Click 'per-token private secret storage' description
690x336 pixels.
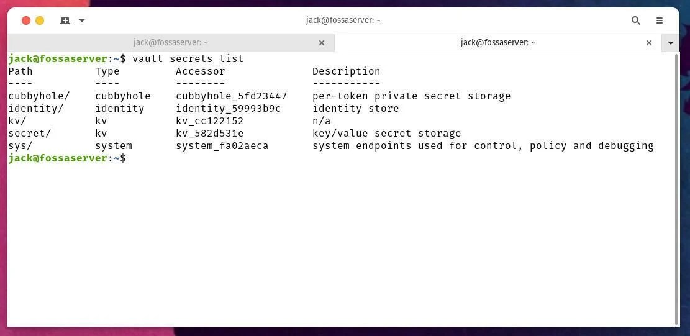(x=411, y=96)
